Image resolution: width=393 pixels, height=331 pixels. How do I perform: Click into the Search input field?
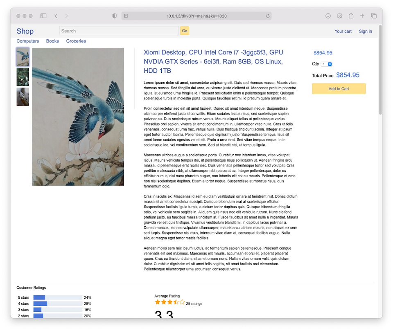119,31
